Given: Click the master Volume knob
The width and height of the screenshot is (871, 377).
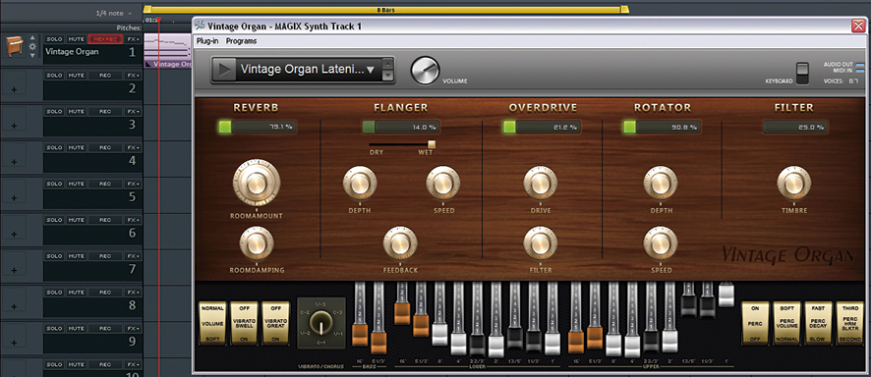Looking at the screenshot, I should point(425,71).
